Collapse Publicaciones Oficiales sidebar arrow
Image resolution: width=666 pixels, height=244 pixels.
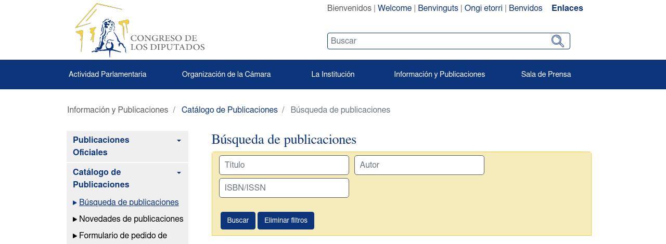coord(179,141)
